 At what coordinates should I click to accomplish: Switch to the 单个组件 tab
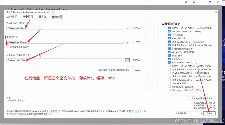[x=28, y=17]
